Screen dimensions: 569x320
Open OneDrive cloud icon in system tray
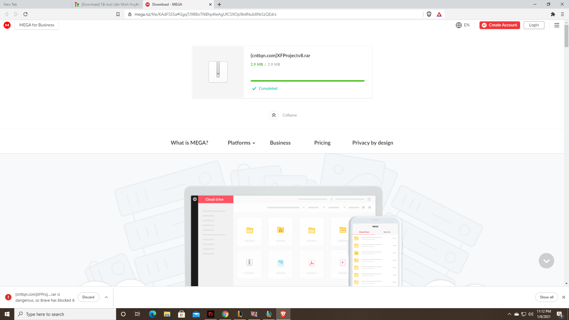point(517,314)
